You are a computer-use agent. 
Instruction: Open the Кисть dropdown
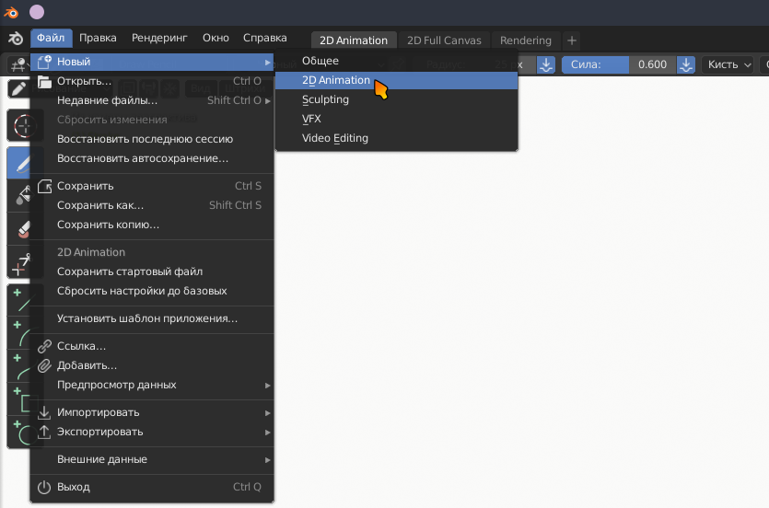coord(728,64)
